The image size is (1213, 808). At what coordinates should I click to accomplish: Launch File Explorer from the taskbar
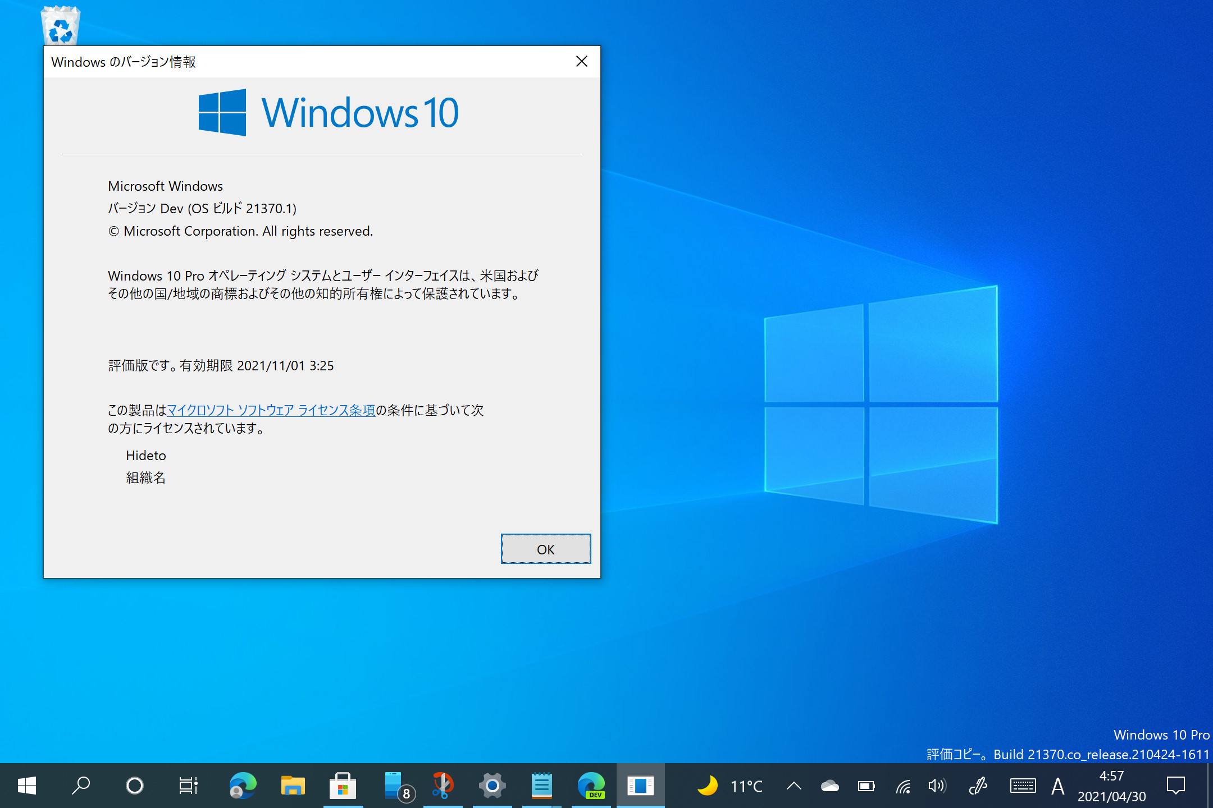[292, 786]
